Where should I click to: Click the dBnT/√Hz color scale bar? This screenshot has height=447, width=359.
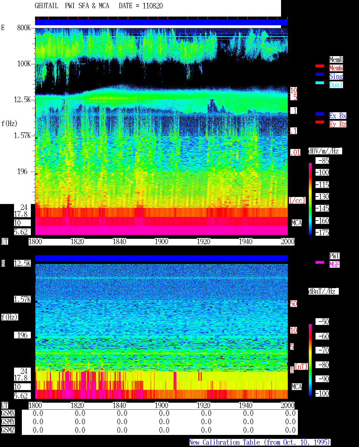pyautogui.click(x=310, y=360)
